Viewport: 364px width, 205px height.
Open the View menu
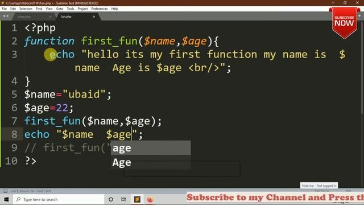click(49, 9)
